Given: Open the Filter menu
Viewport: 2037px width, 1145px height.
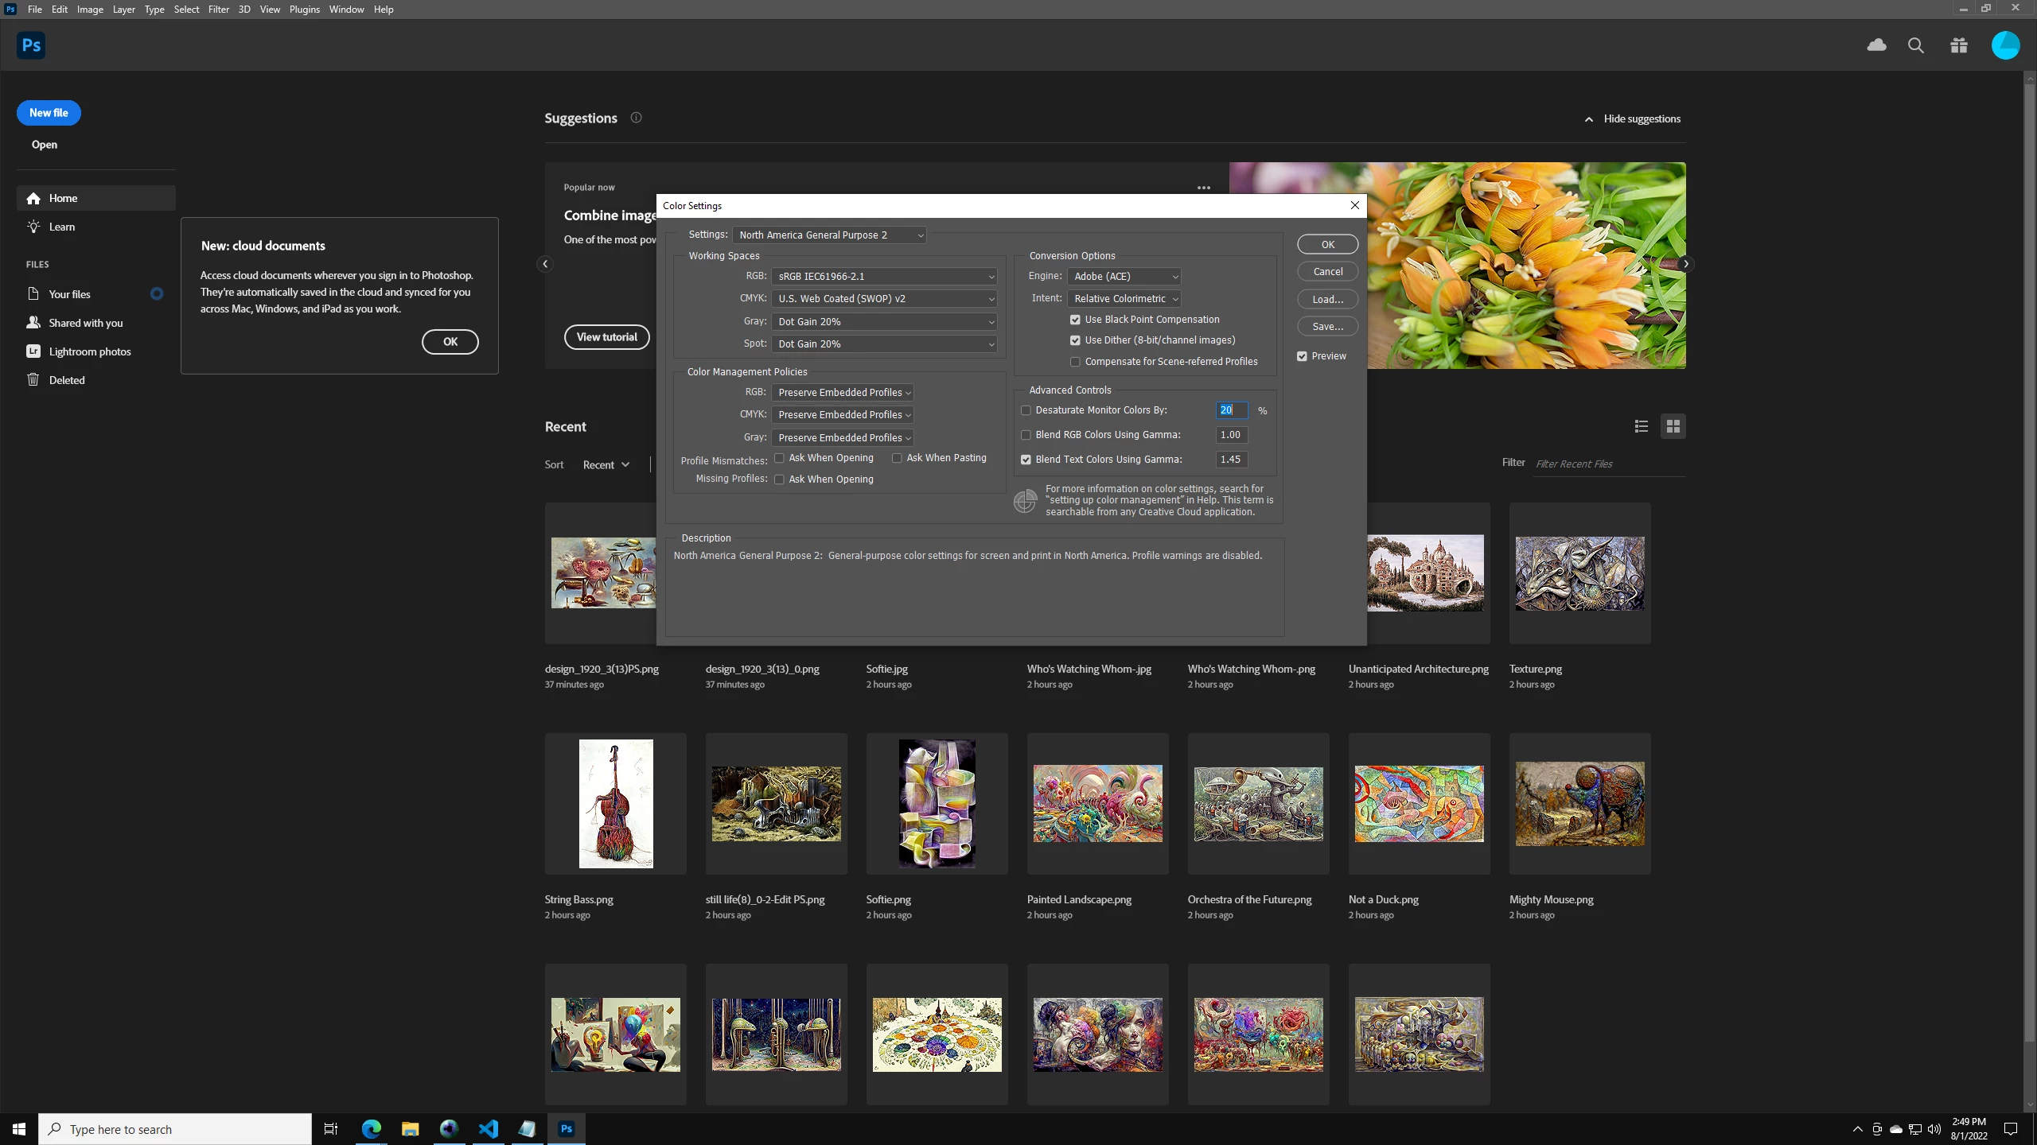Looking at the screenshot, I should click(x=218, y=10).
